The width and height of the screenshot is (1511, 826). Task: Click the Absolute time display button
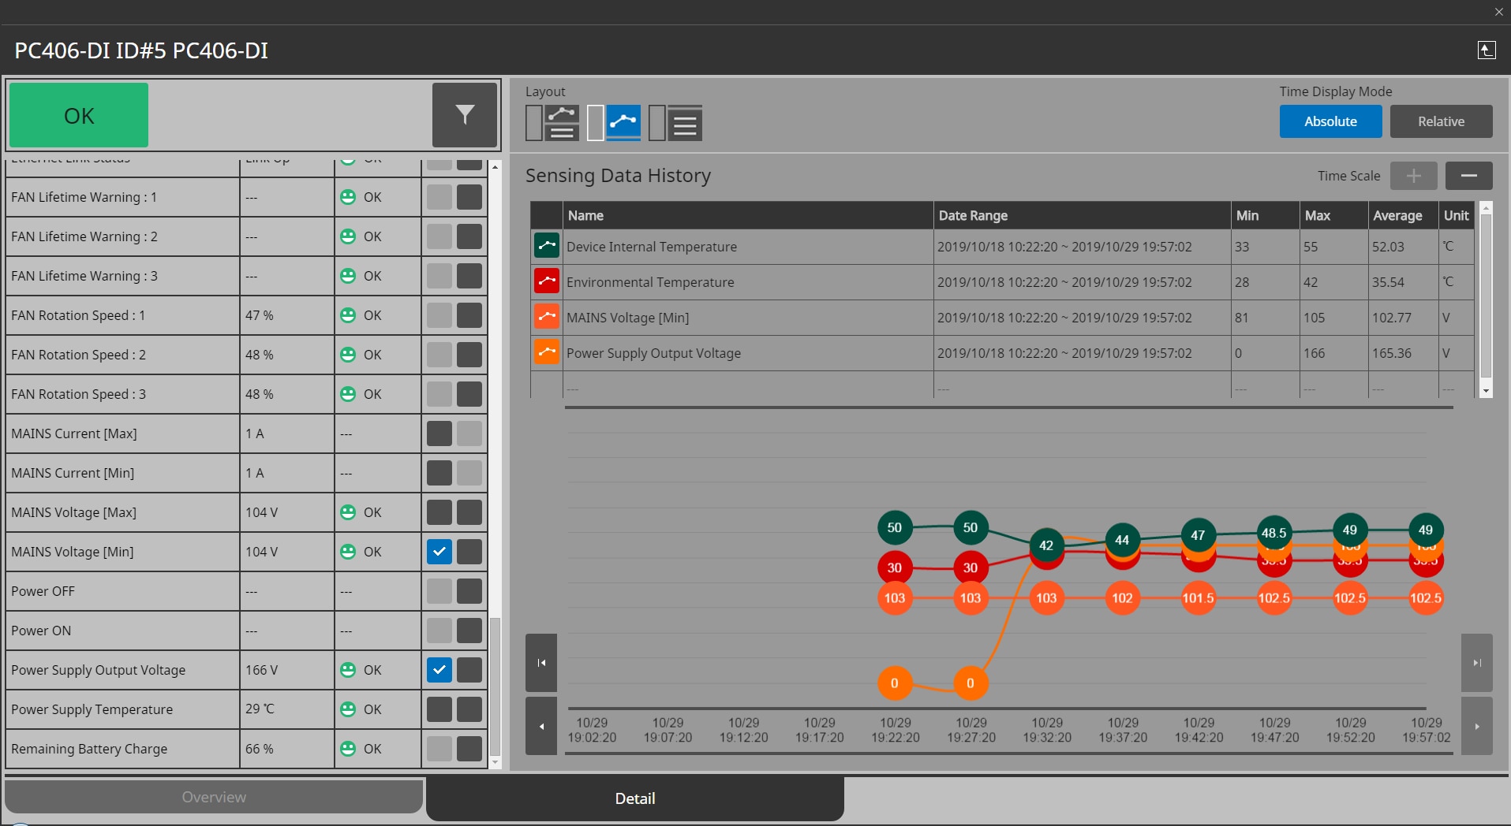click(x=1330, y=121)
